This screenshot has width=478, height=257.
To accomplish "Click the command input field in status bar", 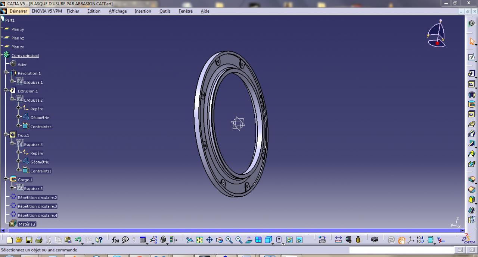I will point(401,250).
